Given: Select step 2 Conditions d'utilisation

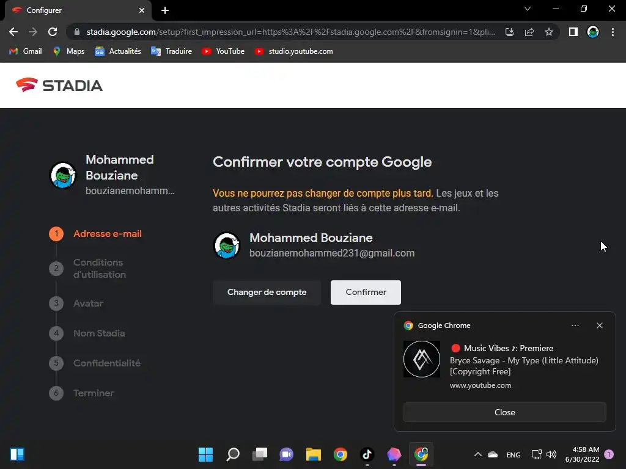Looking at the screenshot, I should pos(88,269).
